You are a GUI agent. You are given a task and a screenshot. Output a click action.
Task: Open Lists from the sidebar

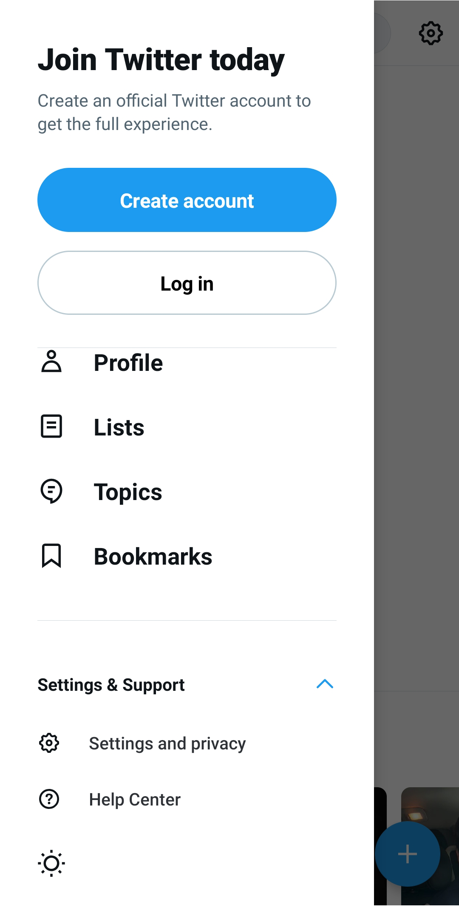119,427
